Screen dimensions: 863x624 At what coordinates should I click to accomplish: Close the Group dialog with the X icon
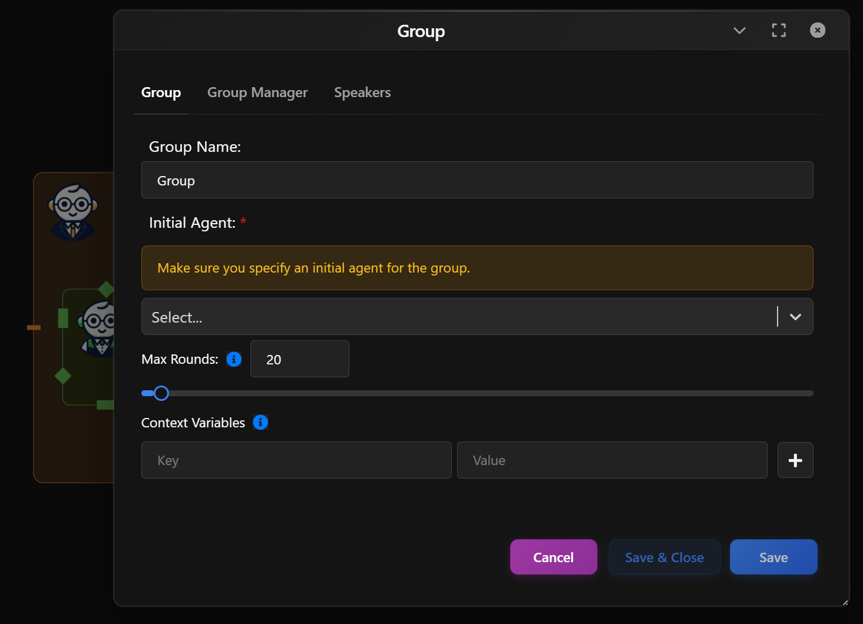(x=817, y=30)
